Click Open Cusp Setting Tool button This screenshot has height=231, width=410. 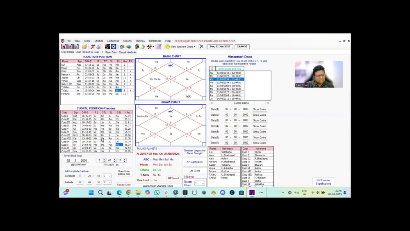point(124,172)
